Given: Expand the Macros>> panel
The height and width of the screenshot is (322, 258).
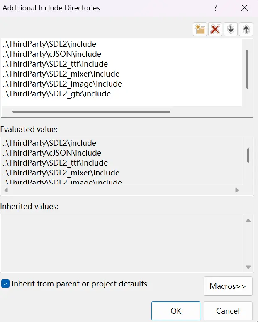Looking at the screenshot, I should click(x=228, y=286).
